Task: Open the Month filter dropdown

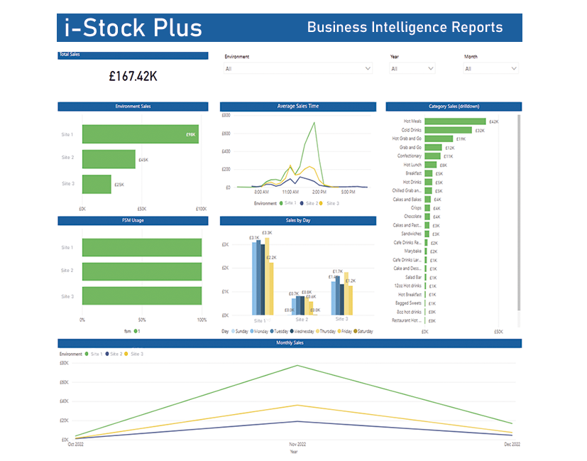Action: [490, 68]
